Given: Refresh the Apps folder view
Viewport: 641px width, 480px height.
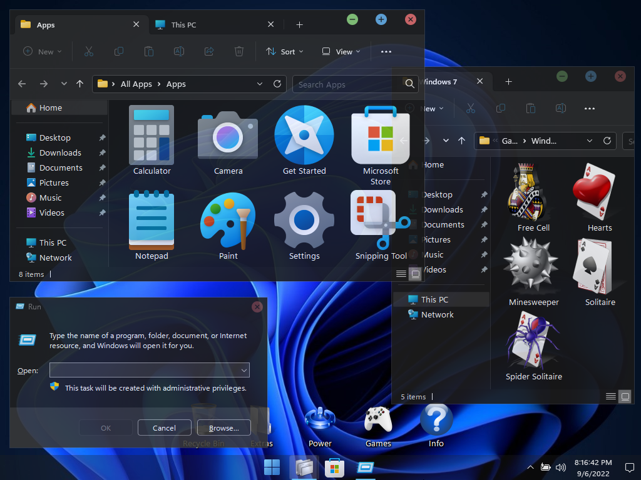Looking at the screenshot, I should [277, 84].
